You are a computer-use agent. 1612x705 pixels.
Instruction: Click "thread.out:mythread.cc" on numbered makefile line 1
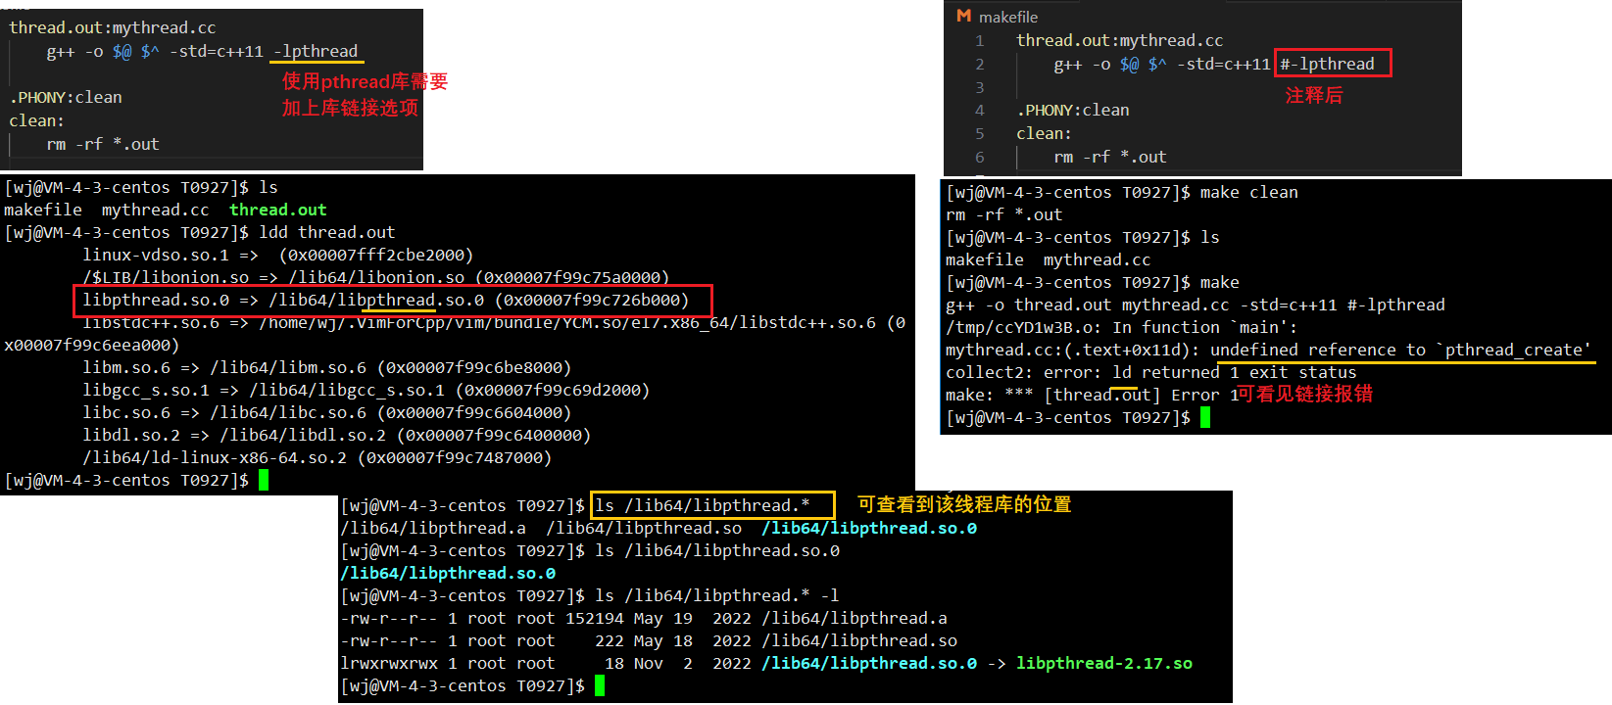tap(1119, 40)
